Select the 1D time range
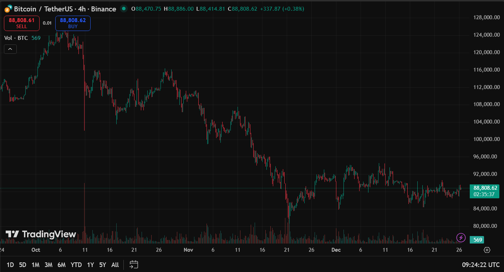The image size is (504, 272). pos(10,265)
